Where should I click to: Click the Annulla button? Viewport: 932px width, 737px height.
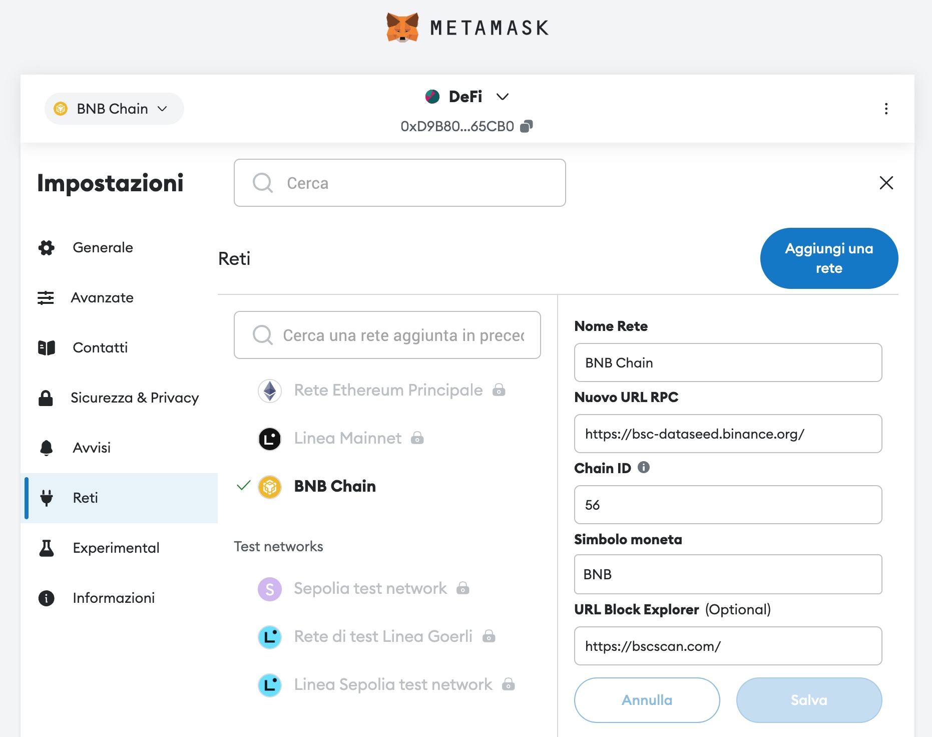coord(647,700)
